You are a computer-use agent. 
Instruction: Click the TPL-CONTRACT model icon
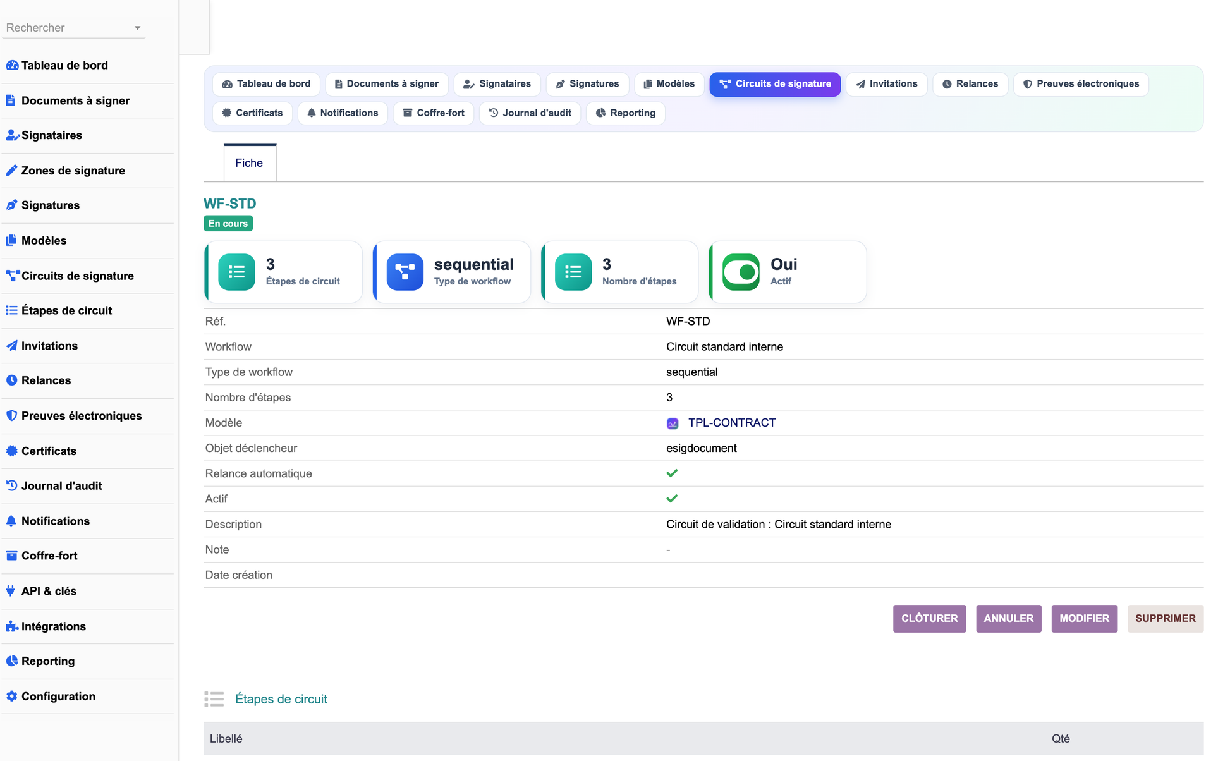[x=673, y=423]
